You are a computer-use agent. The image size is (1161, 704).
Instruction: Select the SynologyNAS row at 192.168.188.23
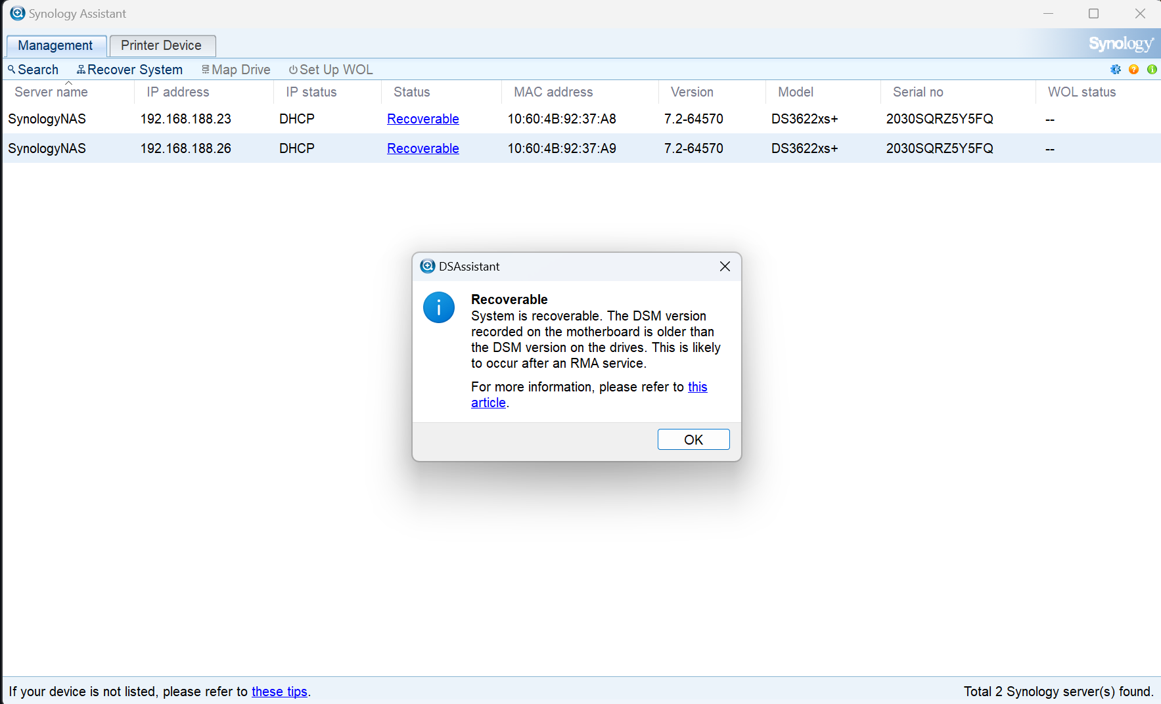(x=197, y=119)
